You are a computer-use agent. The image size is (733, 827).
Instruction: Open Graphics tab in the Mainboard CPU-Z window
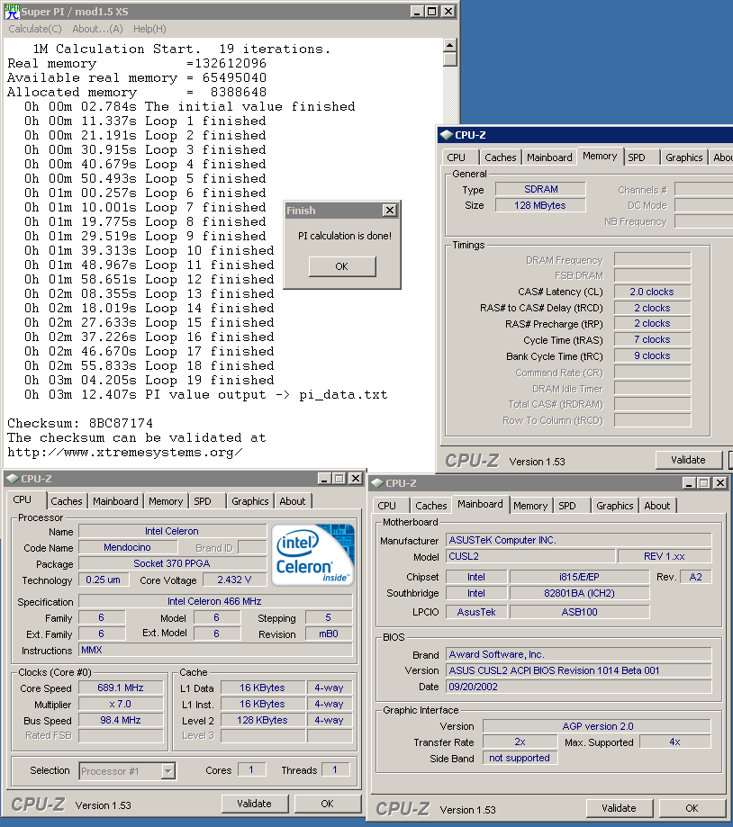point(615,506)
